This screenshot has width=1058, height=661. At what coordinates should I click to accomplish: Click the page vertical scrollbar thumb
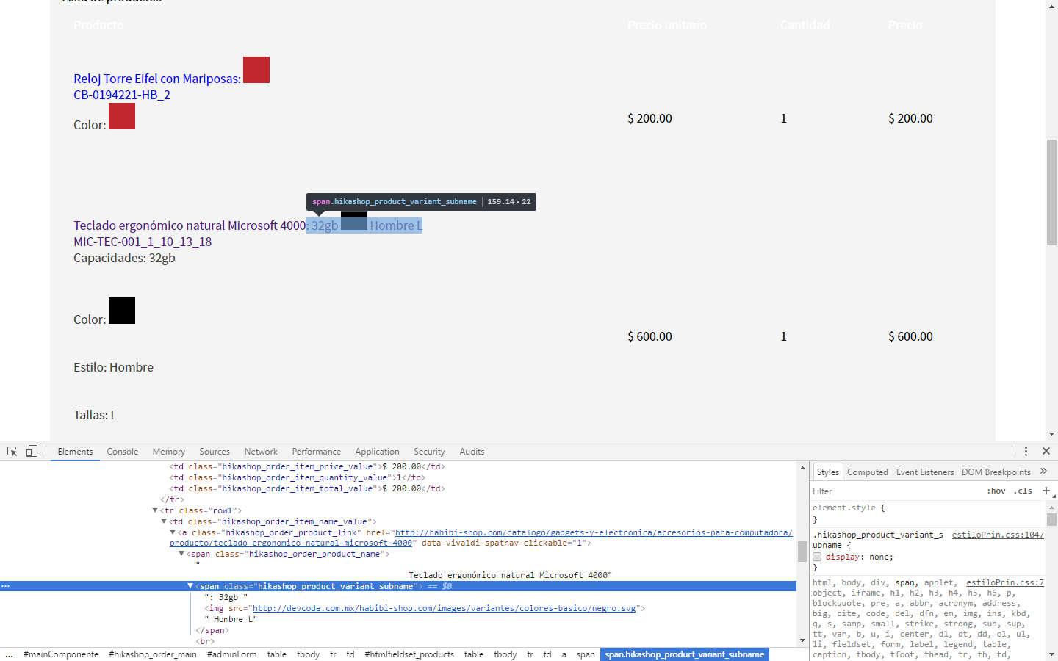[x=1051, y=192]
